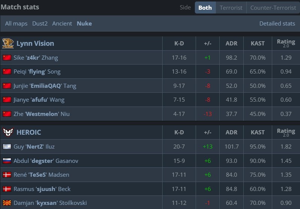Click the Israel flag beside NertZ
The width and height of the screenshot is (300, 209).
7,147
